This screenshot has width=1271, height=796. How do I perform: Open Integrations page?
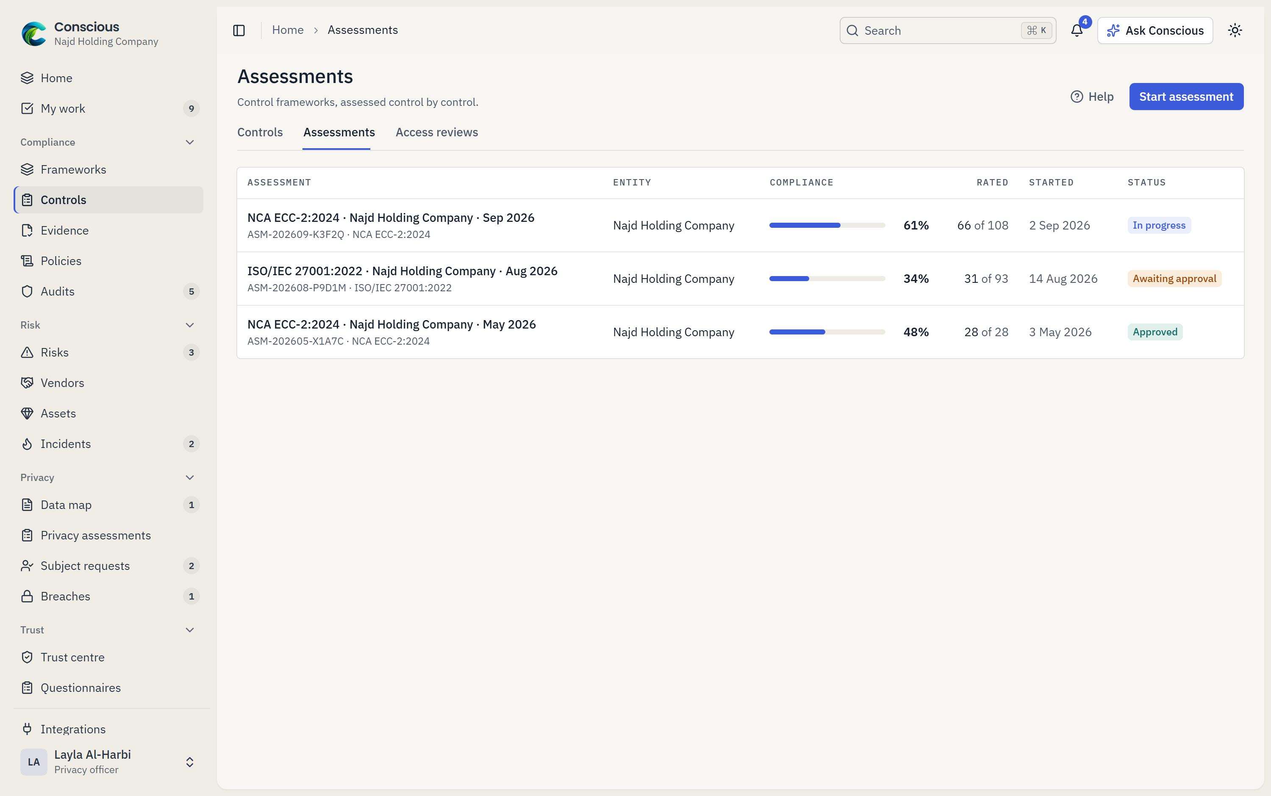tap(108, 729)
